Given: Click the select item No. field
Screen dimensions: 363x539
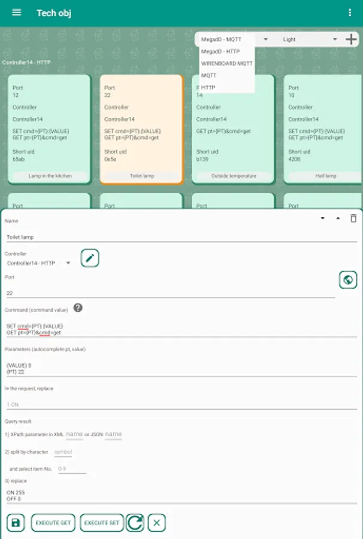Looking at the screenshot, I should pos(72,469).
